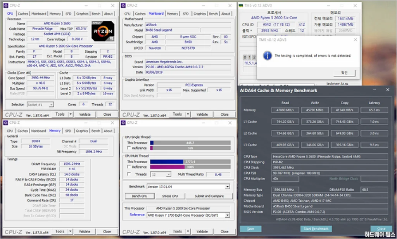397x239 pixels.
Task: Click the DRAM Frequency value field
Action: click(x=72, y=164)
